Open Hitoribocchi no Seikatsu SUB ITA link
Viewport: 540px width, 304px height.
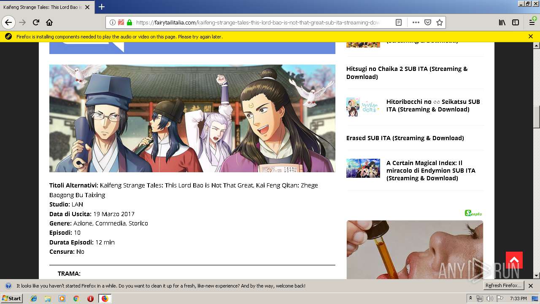pos(433,106)
